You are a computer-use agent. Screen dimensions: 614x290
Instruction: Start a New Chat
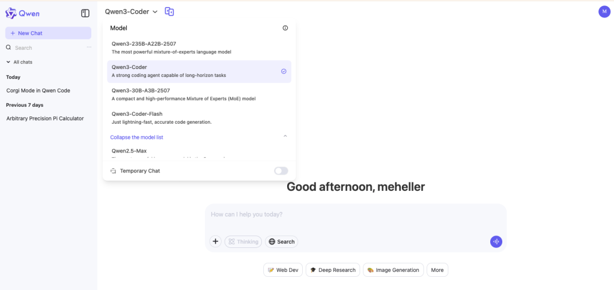tap(48, 33)
